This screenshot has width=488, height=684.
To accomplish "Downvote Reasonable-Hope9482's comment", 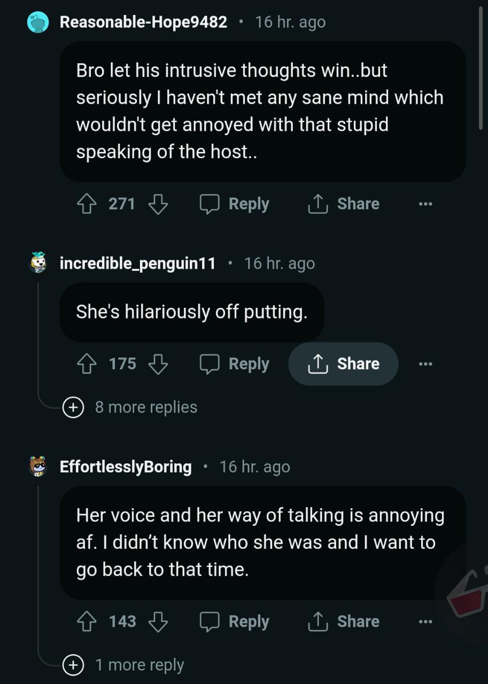I will coord(158,204).
